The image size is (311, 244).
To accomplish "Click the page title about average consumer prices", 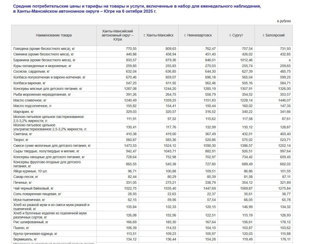I will pyautogui.click(x=136, y=9).
